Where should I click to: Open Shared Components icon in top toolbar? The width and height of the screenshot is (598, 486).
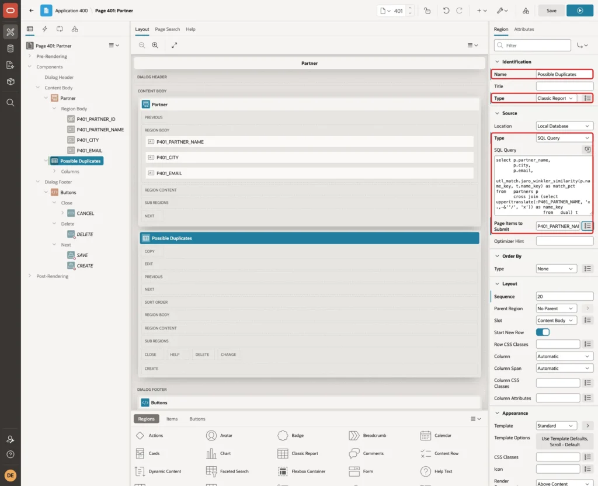coord(526,11)
